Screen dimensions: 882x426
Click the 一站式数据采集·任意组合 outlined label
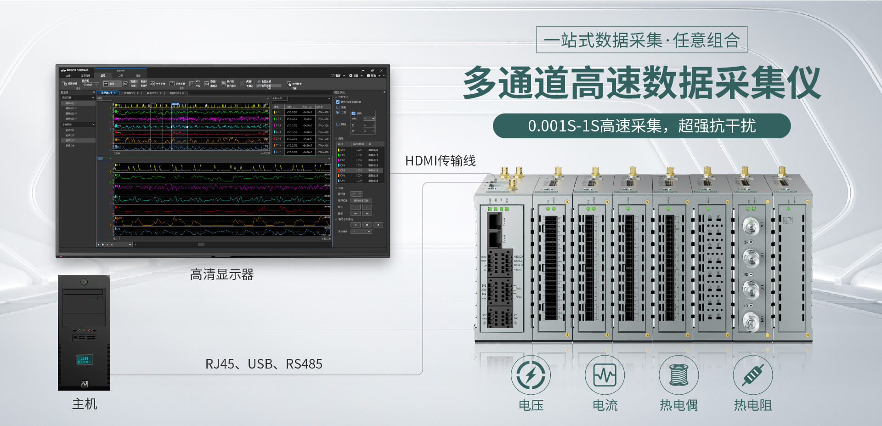point(641,40)
